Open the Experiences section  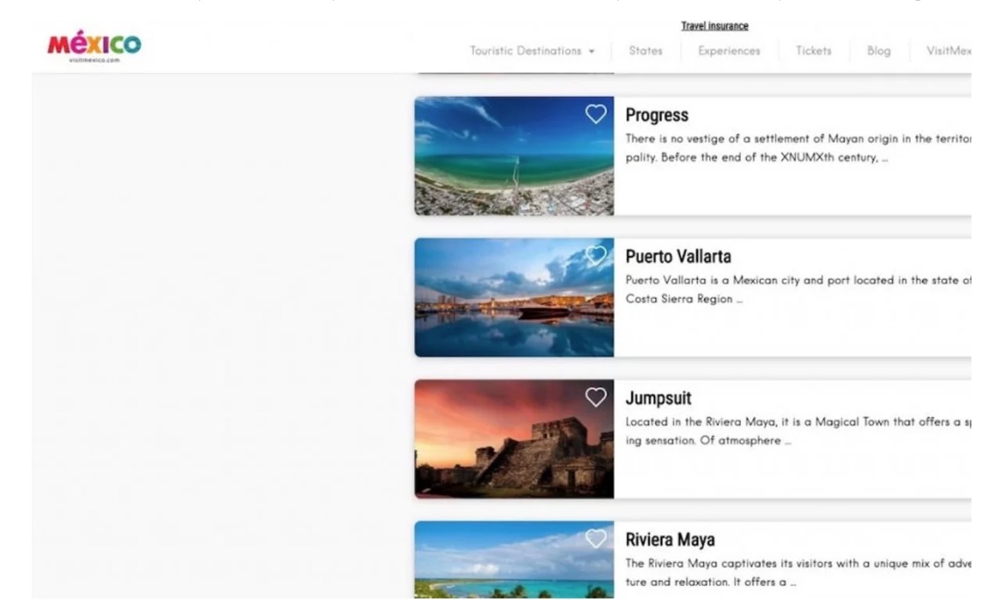click(x=729, y=51)
